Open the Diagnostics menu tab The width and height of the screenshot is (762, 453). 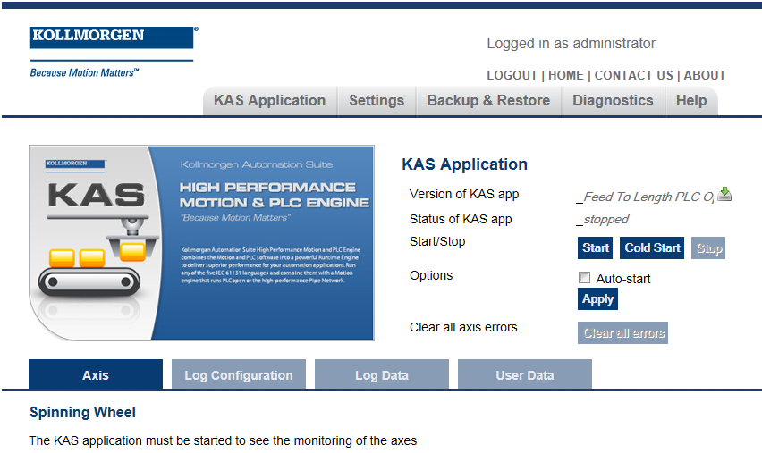613,100
